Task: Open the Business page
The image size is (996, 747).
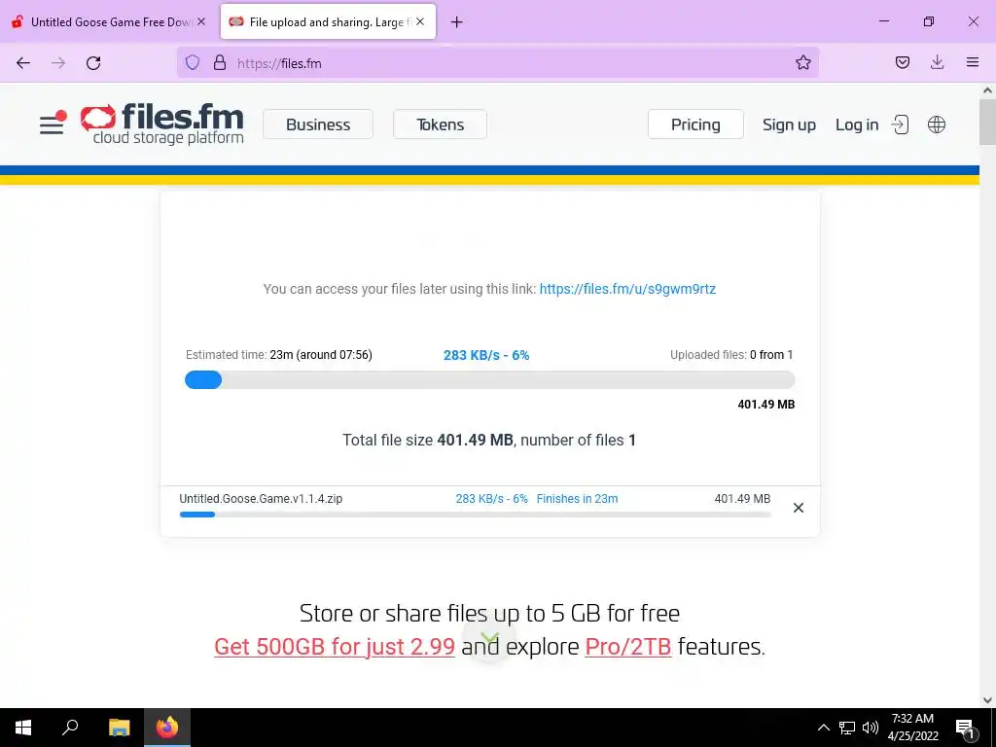Action: point(318,124)
